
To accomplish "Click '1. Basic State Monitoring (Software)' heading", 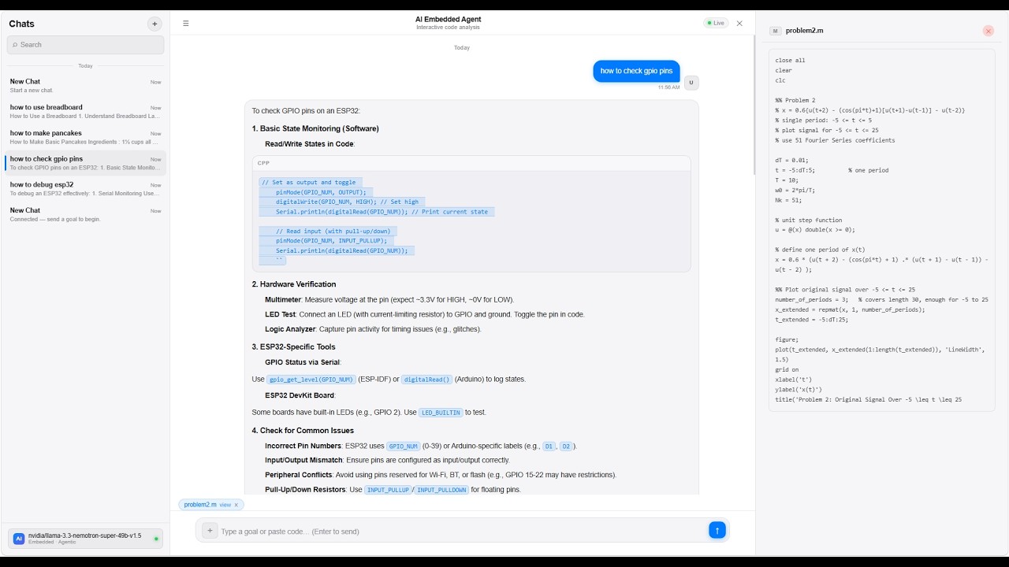I will coord(315,128).
